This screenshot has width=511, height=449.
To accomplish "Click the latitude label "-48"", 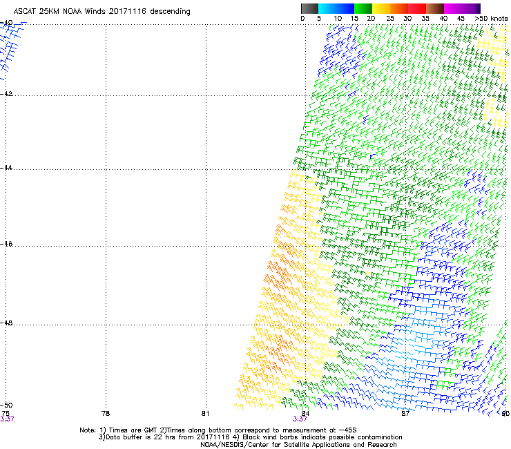I will (6, 323).
